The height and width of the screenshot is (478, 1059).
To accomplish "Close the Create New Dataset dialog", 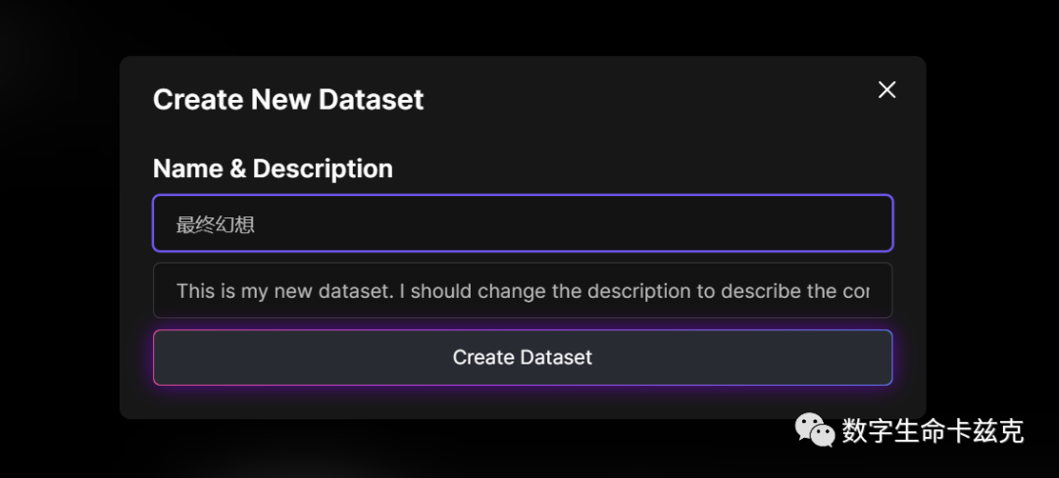I will (x=887, y=90).
